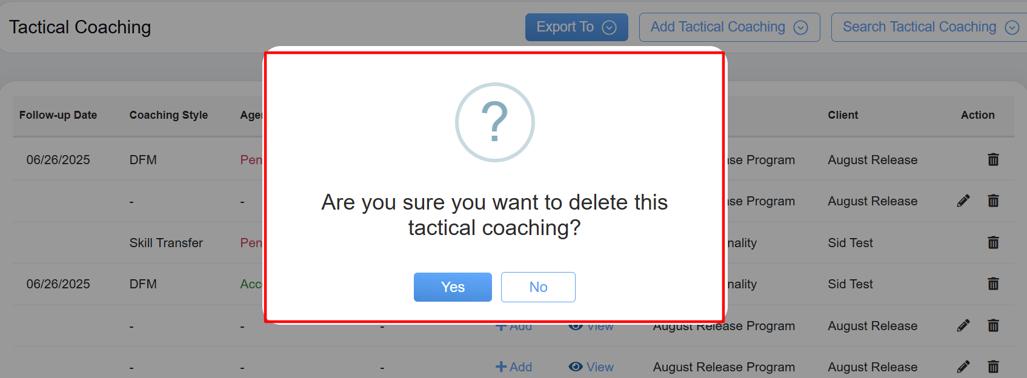Image resolution: width=1027 pixels, height=378 pixels.
Task: Confirm deletion with the Yes button
Action: point(453,287)
